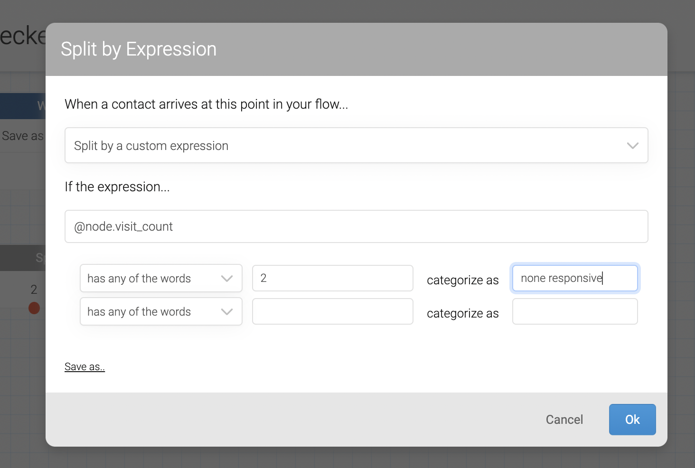Click the empty second rule value field
Viewport: 695px width, 468px height.
(x=332, y=311)
